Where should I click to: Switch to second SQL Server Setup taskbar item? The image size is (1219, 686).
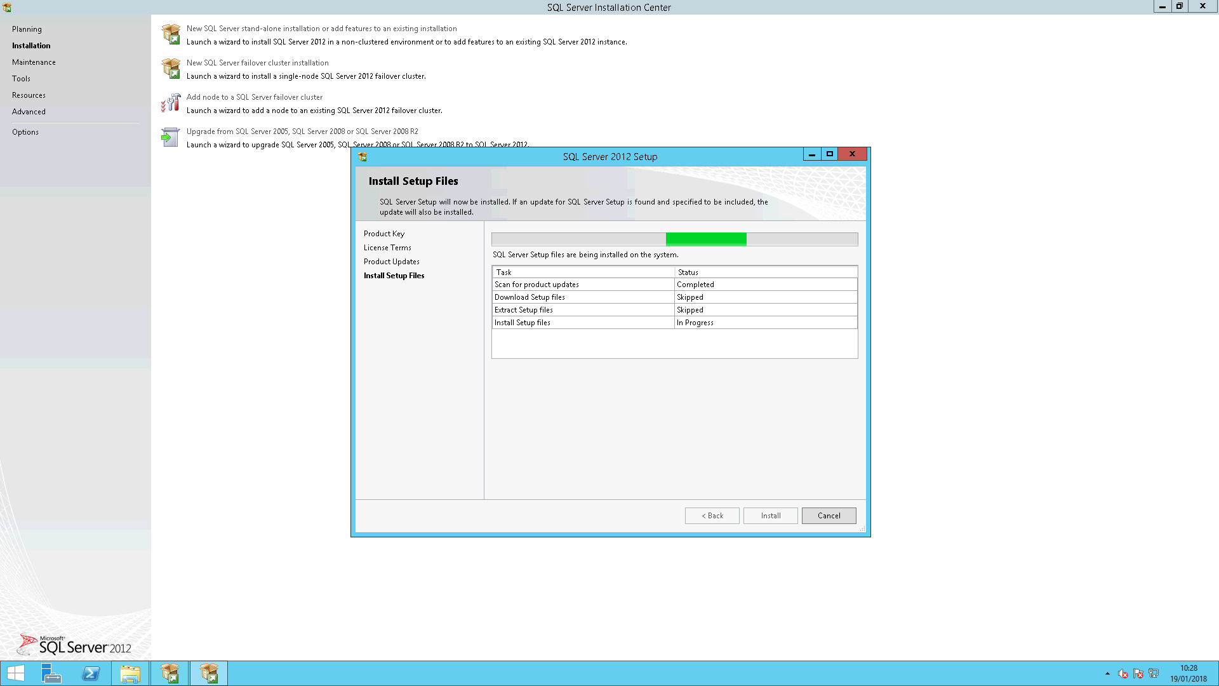click(209, 673)
